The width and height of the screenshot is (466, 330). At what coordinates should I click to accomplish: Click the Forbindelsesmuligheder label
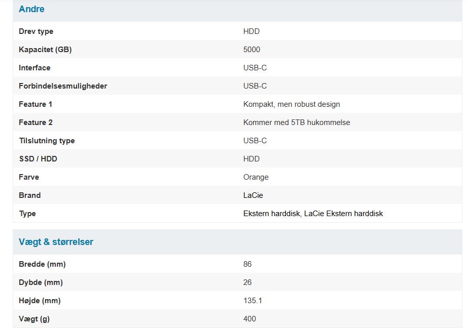[63, 86]
